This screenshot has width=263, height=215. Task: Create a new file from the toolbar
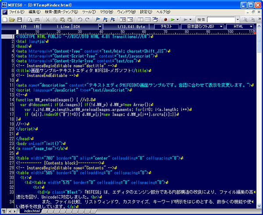pyautogui.click(x=4, y=20)
